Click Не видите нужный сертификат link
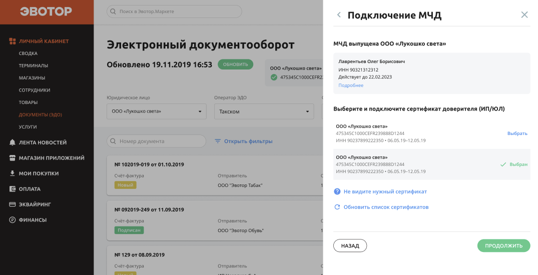 385,191
